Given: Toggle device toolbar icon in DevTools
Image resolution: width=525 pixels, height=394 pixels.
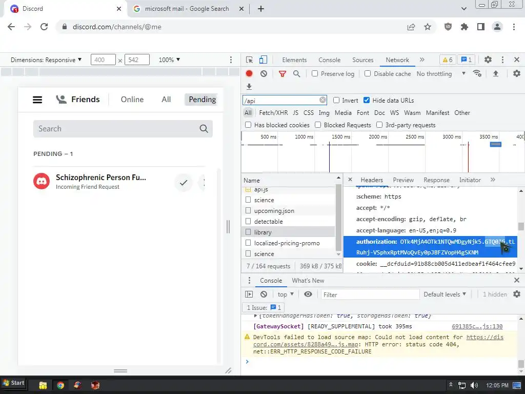Looking at the screenshot, I should tap(263, 60).
